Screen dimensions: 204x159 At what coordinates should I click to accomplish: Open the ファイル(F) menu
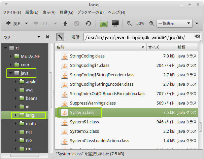(12, 12)
